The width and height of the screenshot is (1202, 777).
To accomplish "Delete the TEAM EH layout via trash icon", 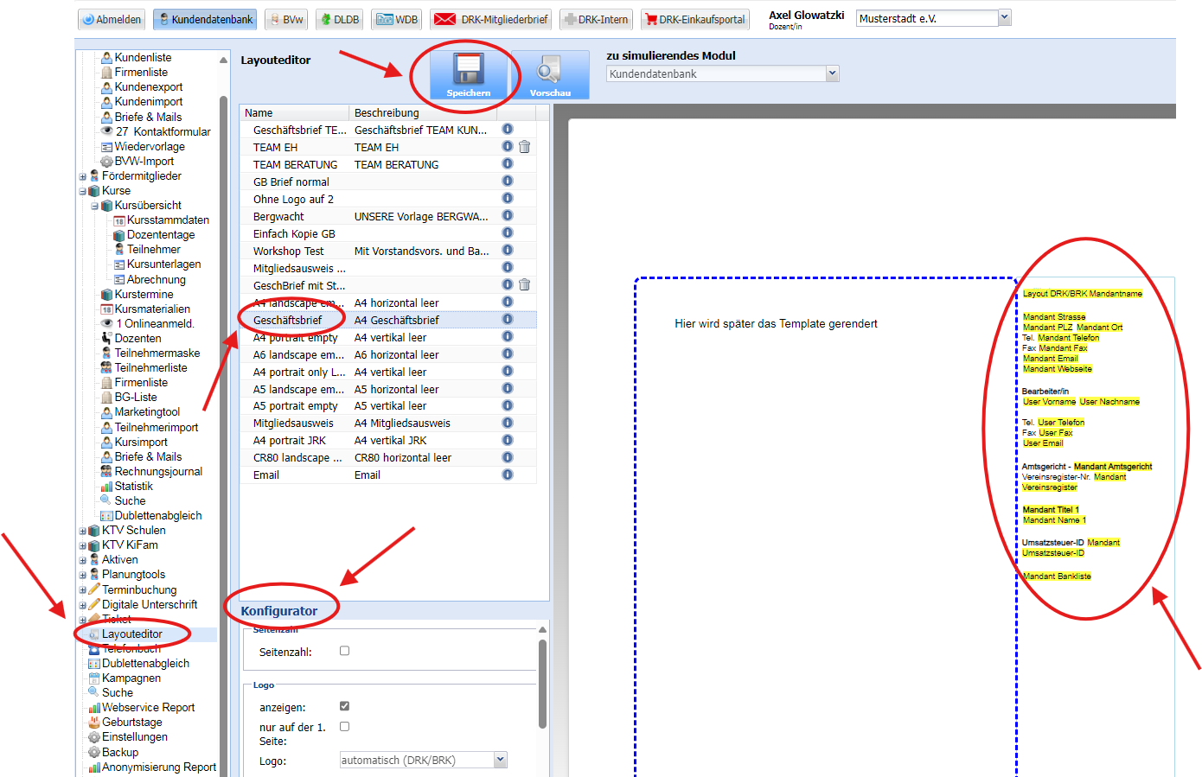I will pos(524,147).
